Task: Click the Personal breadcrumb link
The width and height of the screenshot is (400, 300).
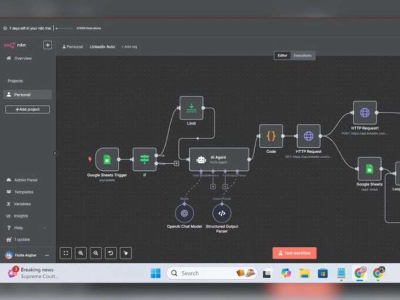Action: [x=73, y=47]
